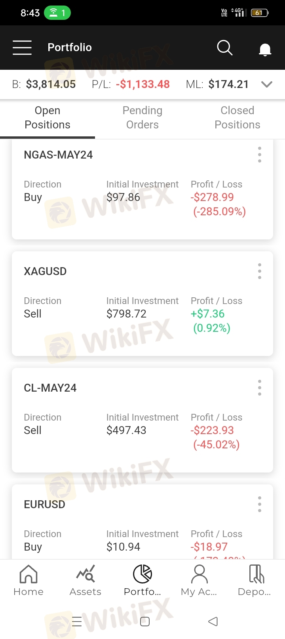Switch to Closed Positions tab
Viewport: 285px width, 639px height.
click(237, 118)
